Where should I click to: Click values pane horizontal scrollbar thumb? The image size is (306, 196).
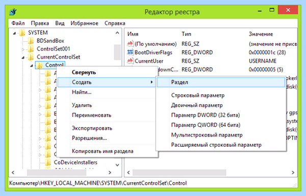pyautogui.click(x=179, y=173)
